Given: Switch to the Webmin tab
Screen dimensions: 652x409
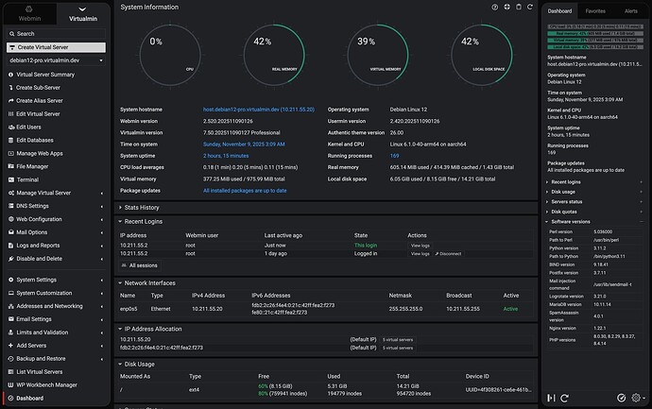Looking at the screenshot, I should 28,13.
